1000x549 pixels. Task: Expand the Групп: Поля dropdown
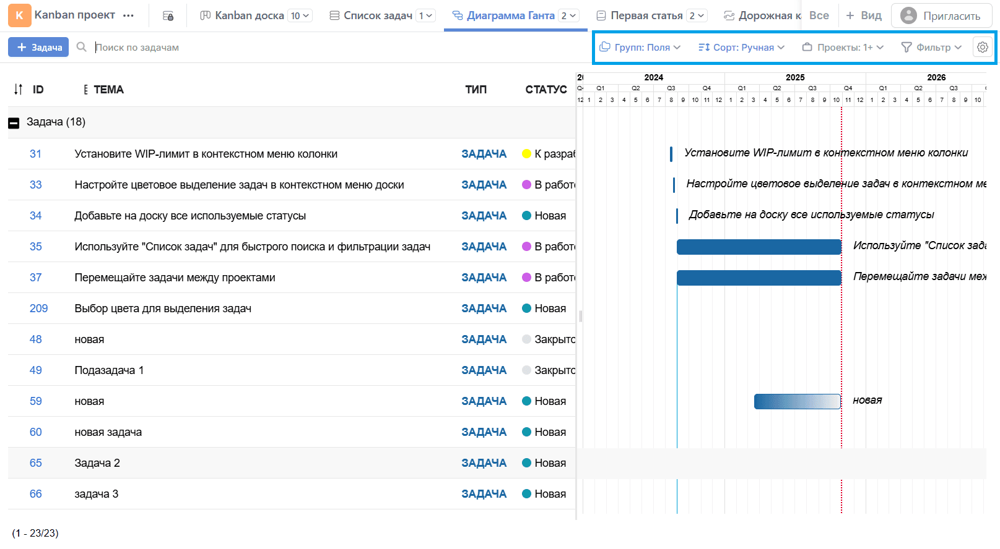[x=640, y=47]
